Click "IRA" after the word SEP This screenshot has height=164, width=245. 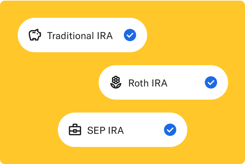pos(115,130)
